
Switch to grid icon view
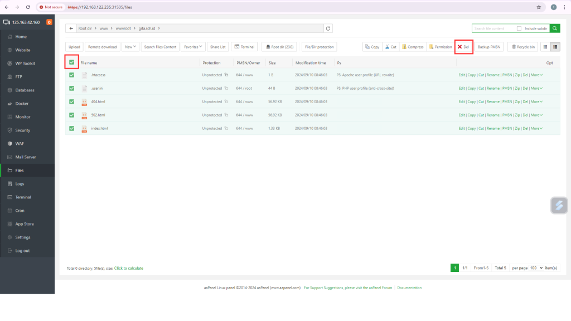[x=546, y=47]
